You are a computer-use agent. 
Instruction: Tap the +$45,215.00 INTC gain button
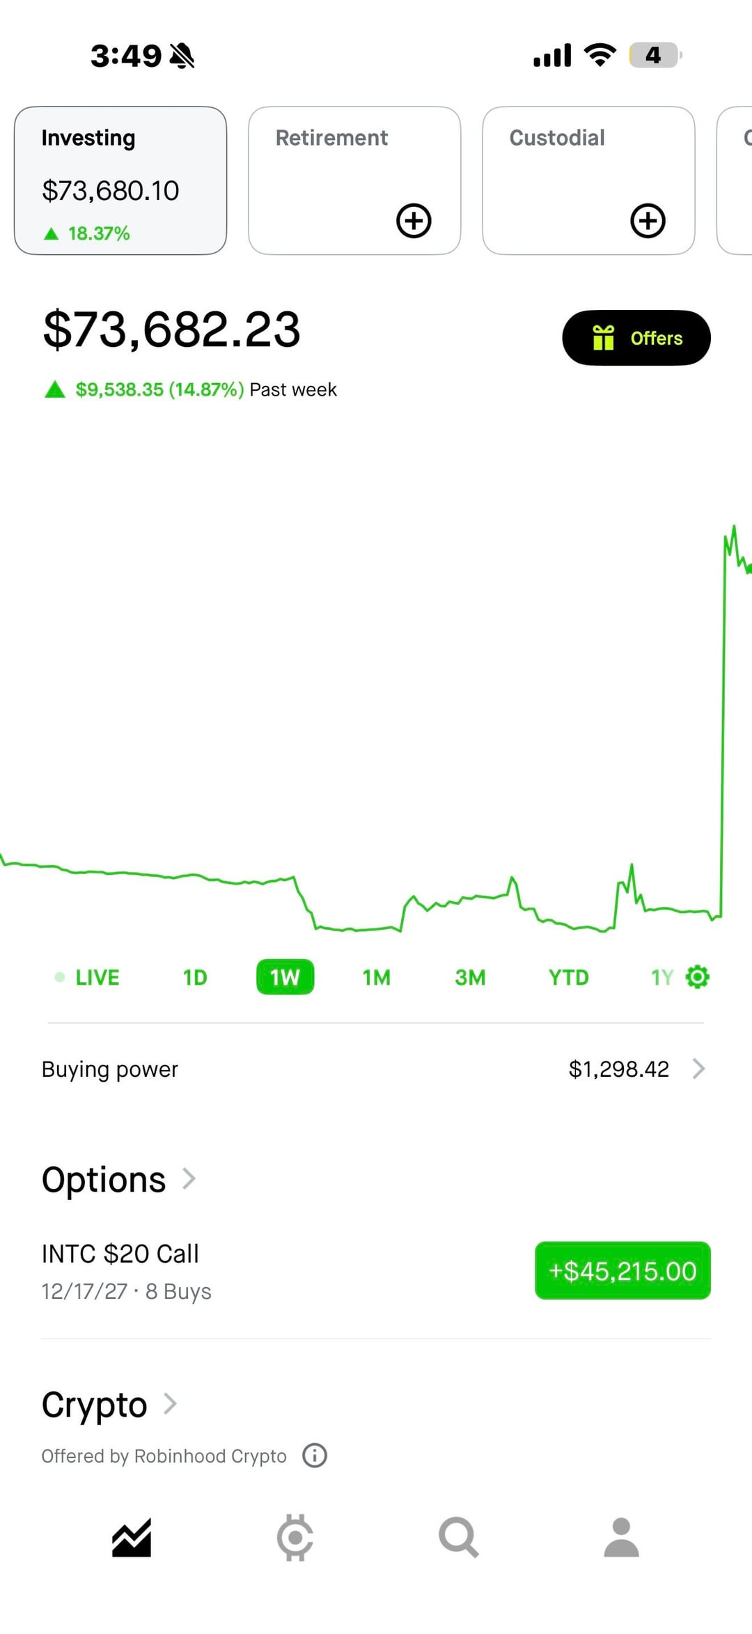(622, 1270)
